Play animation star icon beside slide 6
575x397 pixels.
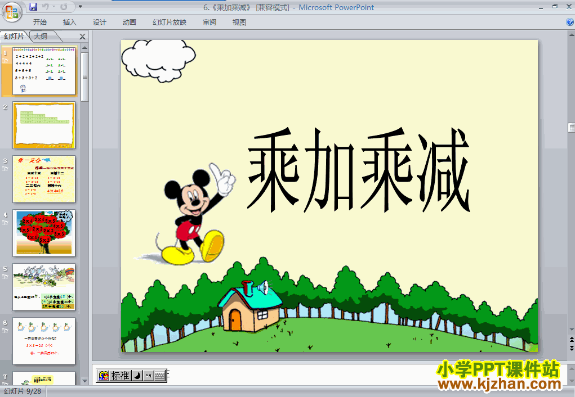coord(5,331)
